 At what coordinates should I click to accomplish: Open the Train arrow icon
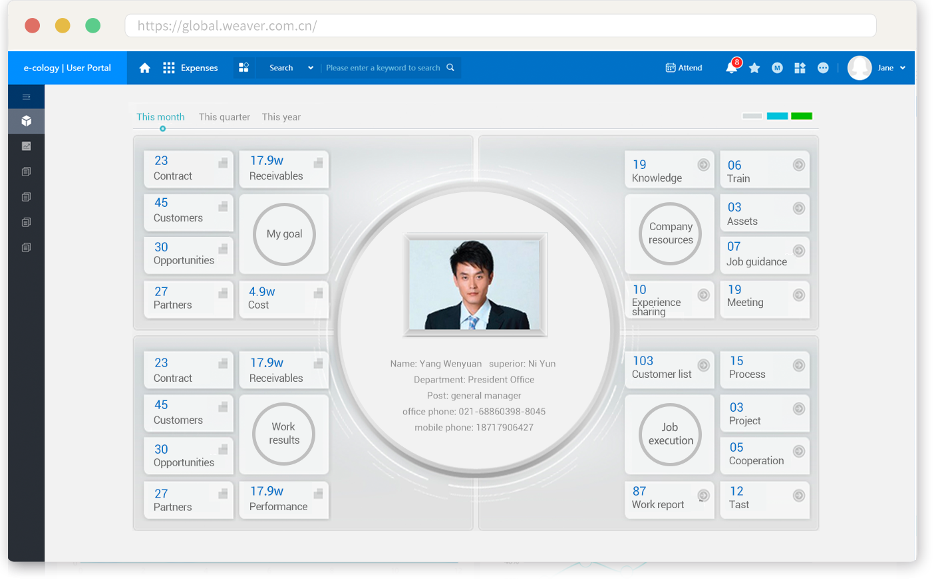pyautogui.click(x=799, y=165)
